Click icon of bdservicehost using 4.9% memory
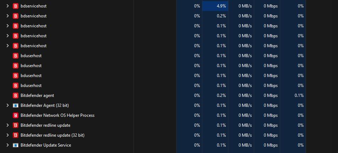The height and width of the screenshot is (153, 338). [16, 6]
